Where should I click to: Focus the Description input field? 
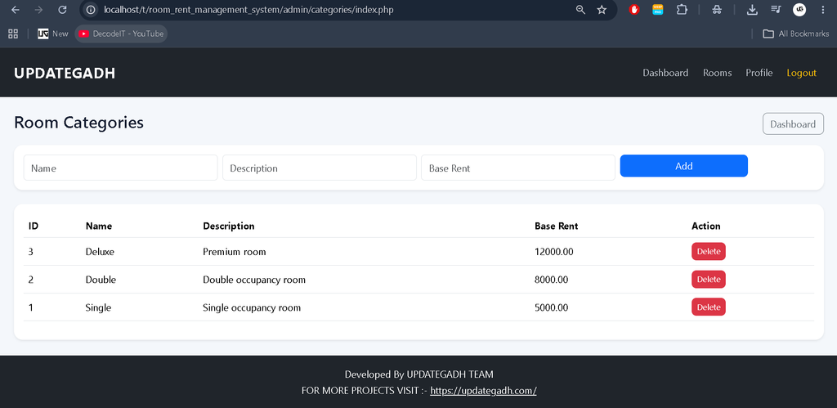click(320, 168)
